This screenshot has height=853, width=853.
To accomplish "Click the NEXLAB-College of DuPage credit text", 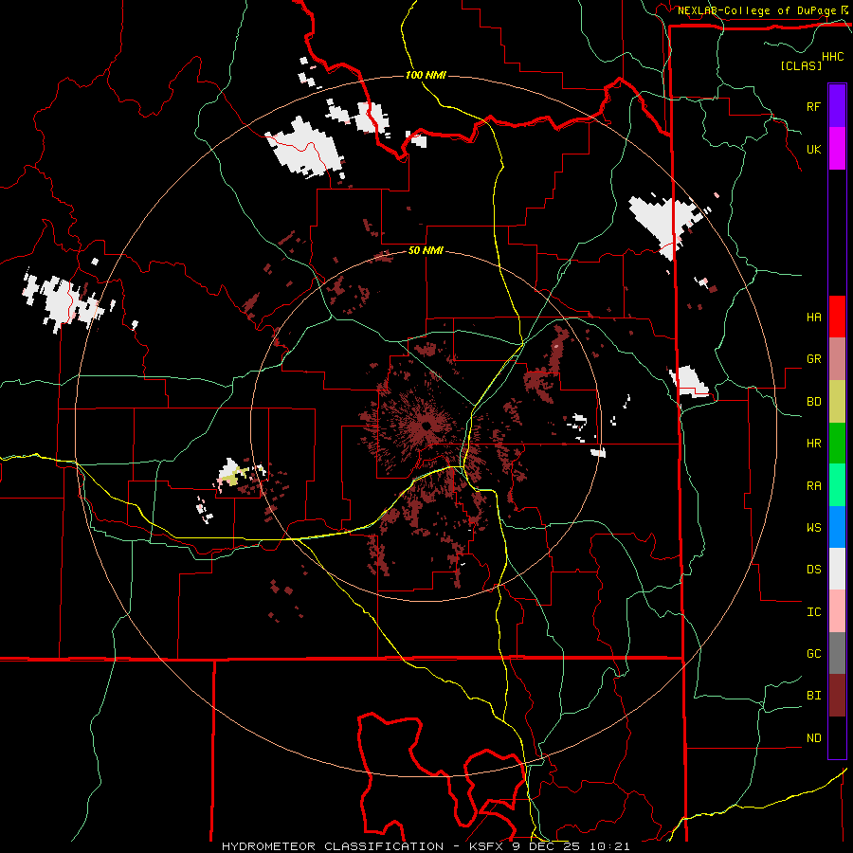I will point(756,10).
